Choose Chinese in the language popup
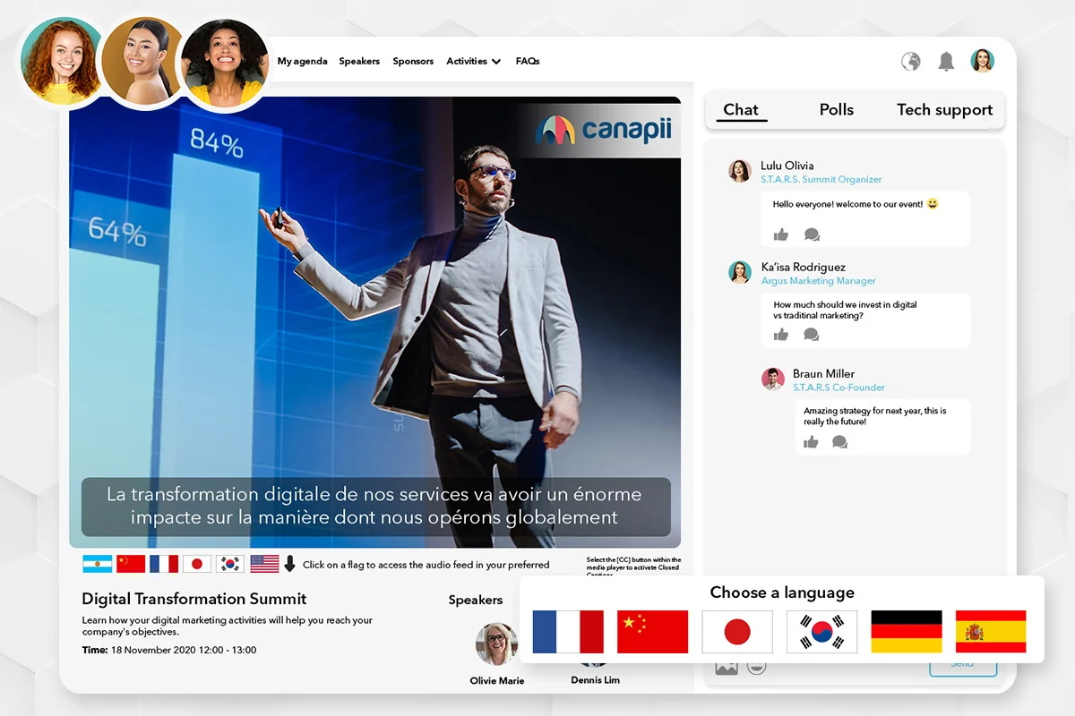The width and height of the screenshot is (1075, 716). 653,632
